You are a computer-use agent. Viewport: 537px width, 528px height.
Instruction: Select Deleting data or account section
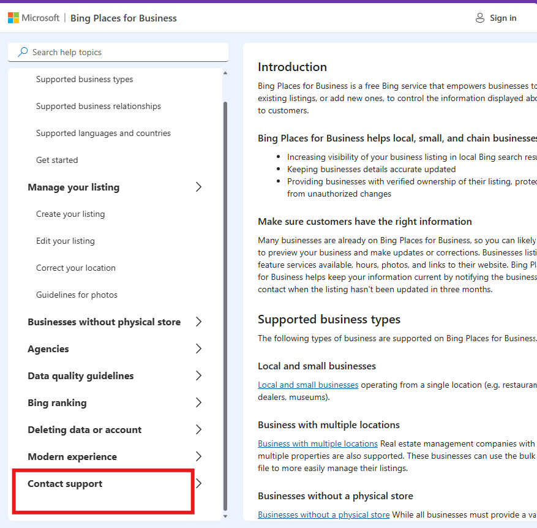(84, 429)
